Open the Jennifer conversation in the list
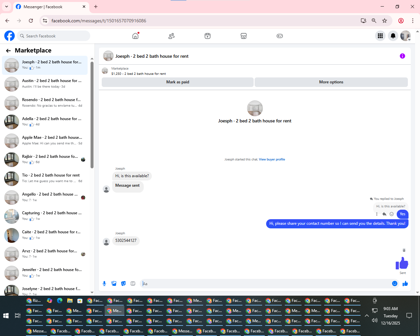The width and height of the screenshot is (420, 336). tap(45, 273)
